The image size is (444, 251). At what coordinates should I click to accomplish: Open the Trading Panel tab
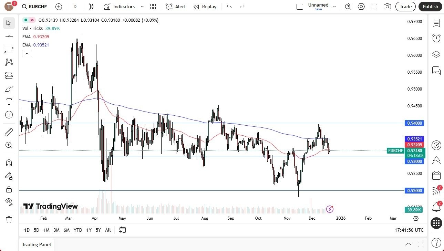coord(37,244)
